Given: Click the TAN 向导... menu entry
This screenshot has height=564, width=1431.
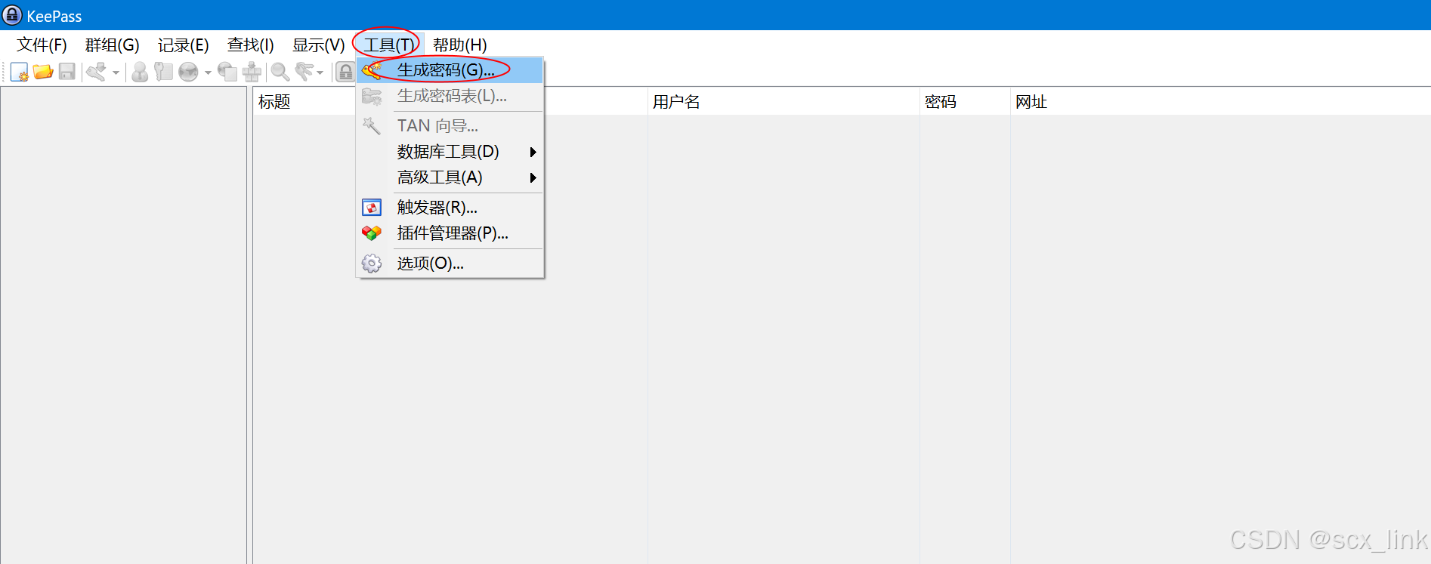Looking at the screenshot, I should coord(450,125).
